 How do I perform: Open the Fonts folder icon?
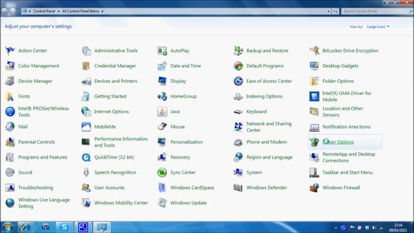10,96
